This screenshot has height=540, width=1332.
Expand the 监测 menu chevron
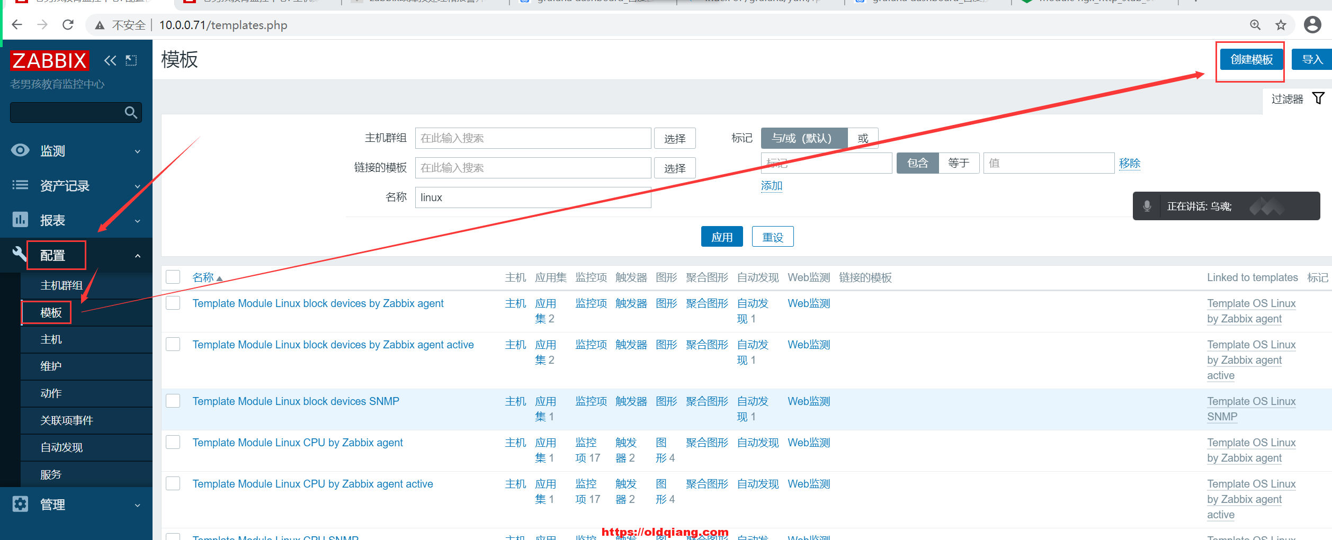tap(138, 151)
